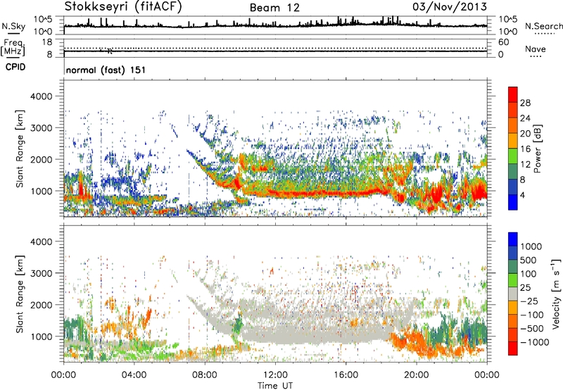Viewport: 563px width, 390px height.
Task: Click the "28" power color bar tick
Action: [x=525, y=103]
